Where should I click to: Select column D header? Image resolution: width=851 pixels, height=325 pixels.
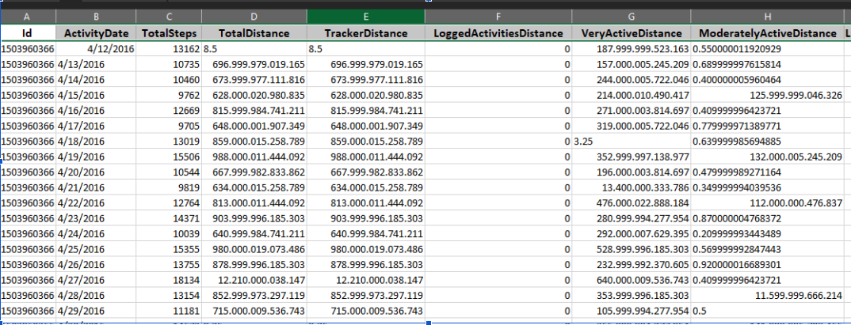(x=254, y=17)
